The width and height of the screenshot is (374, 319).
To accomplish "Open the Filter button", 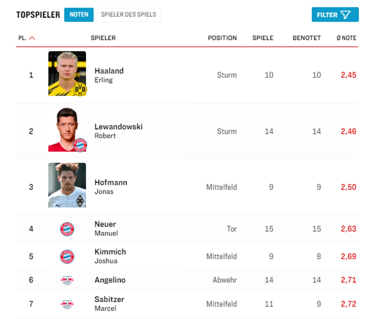I will click(335, 15).
